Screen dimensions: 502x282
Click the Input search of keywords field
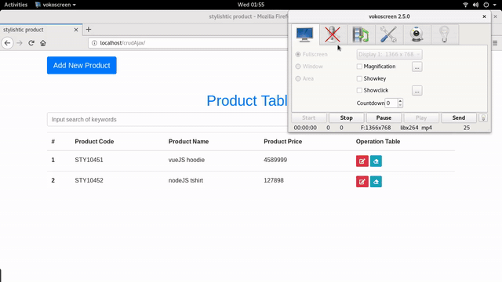(x=167, y=120)
